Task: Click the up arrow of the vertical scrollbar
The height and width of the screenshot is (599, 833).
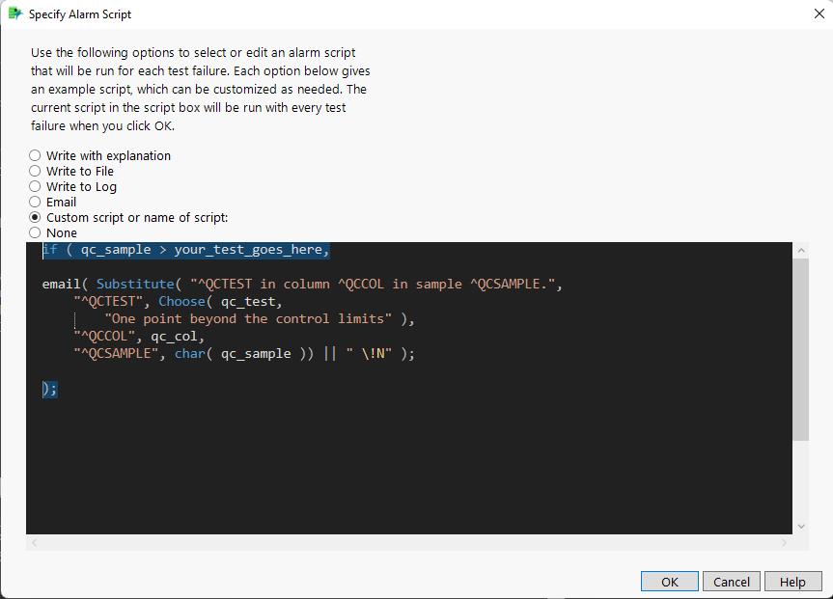Action: click(x=801, y=249)
